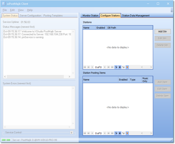Click Stations grid horizontal scroll right arrow
This screenshot has width=175, height=144.
pyautogui.click(x=151, y=67)
